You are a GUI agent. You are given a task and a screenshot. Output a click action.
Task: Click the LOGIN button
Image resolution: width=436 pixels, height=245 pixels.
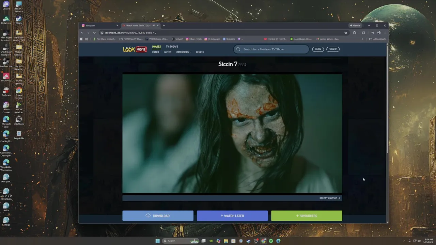318,49
